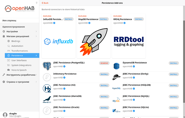The image size is (185, 118).
Task: Select System Integrations in the sidebar
Action: (22, 65)
